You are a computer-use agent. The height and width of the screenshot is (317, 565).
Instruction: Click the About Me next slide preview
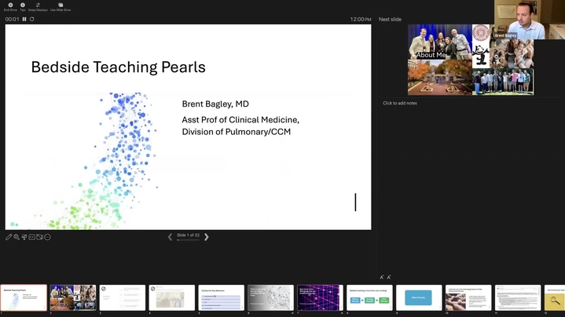[470, 59]
